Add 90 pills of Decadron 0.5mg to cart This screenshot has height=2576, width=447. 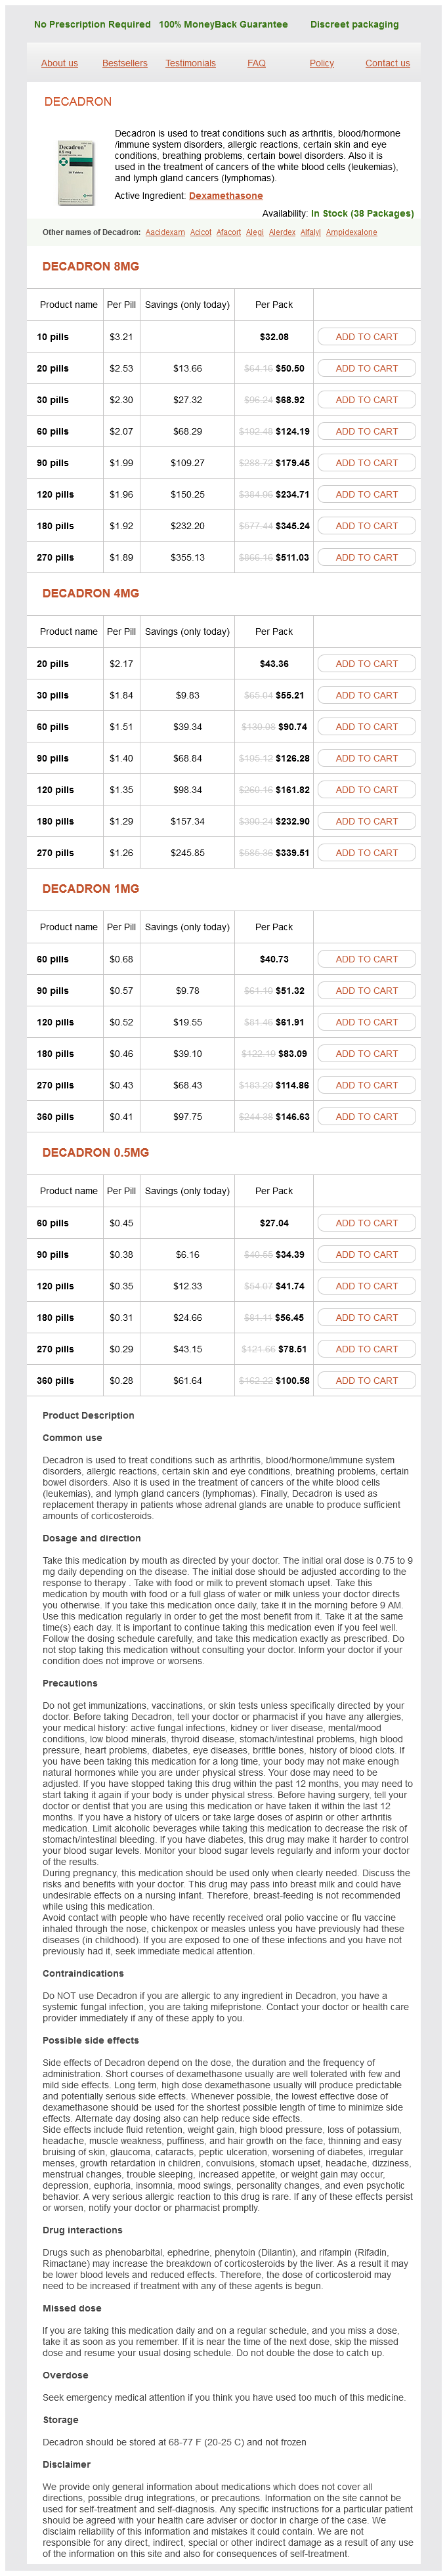coord(366,1254)
